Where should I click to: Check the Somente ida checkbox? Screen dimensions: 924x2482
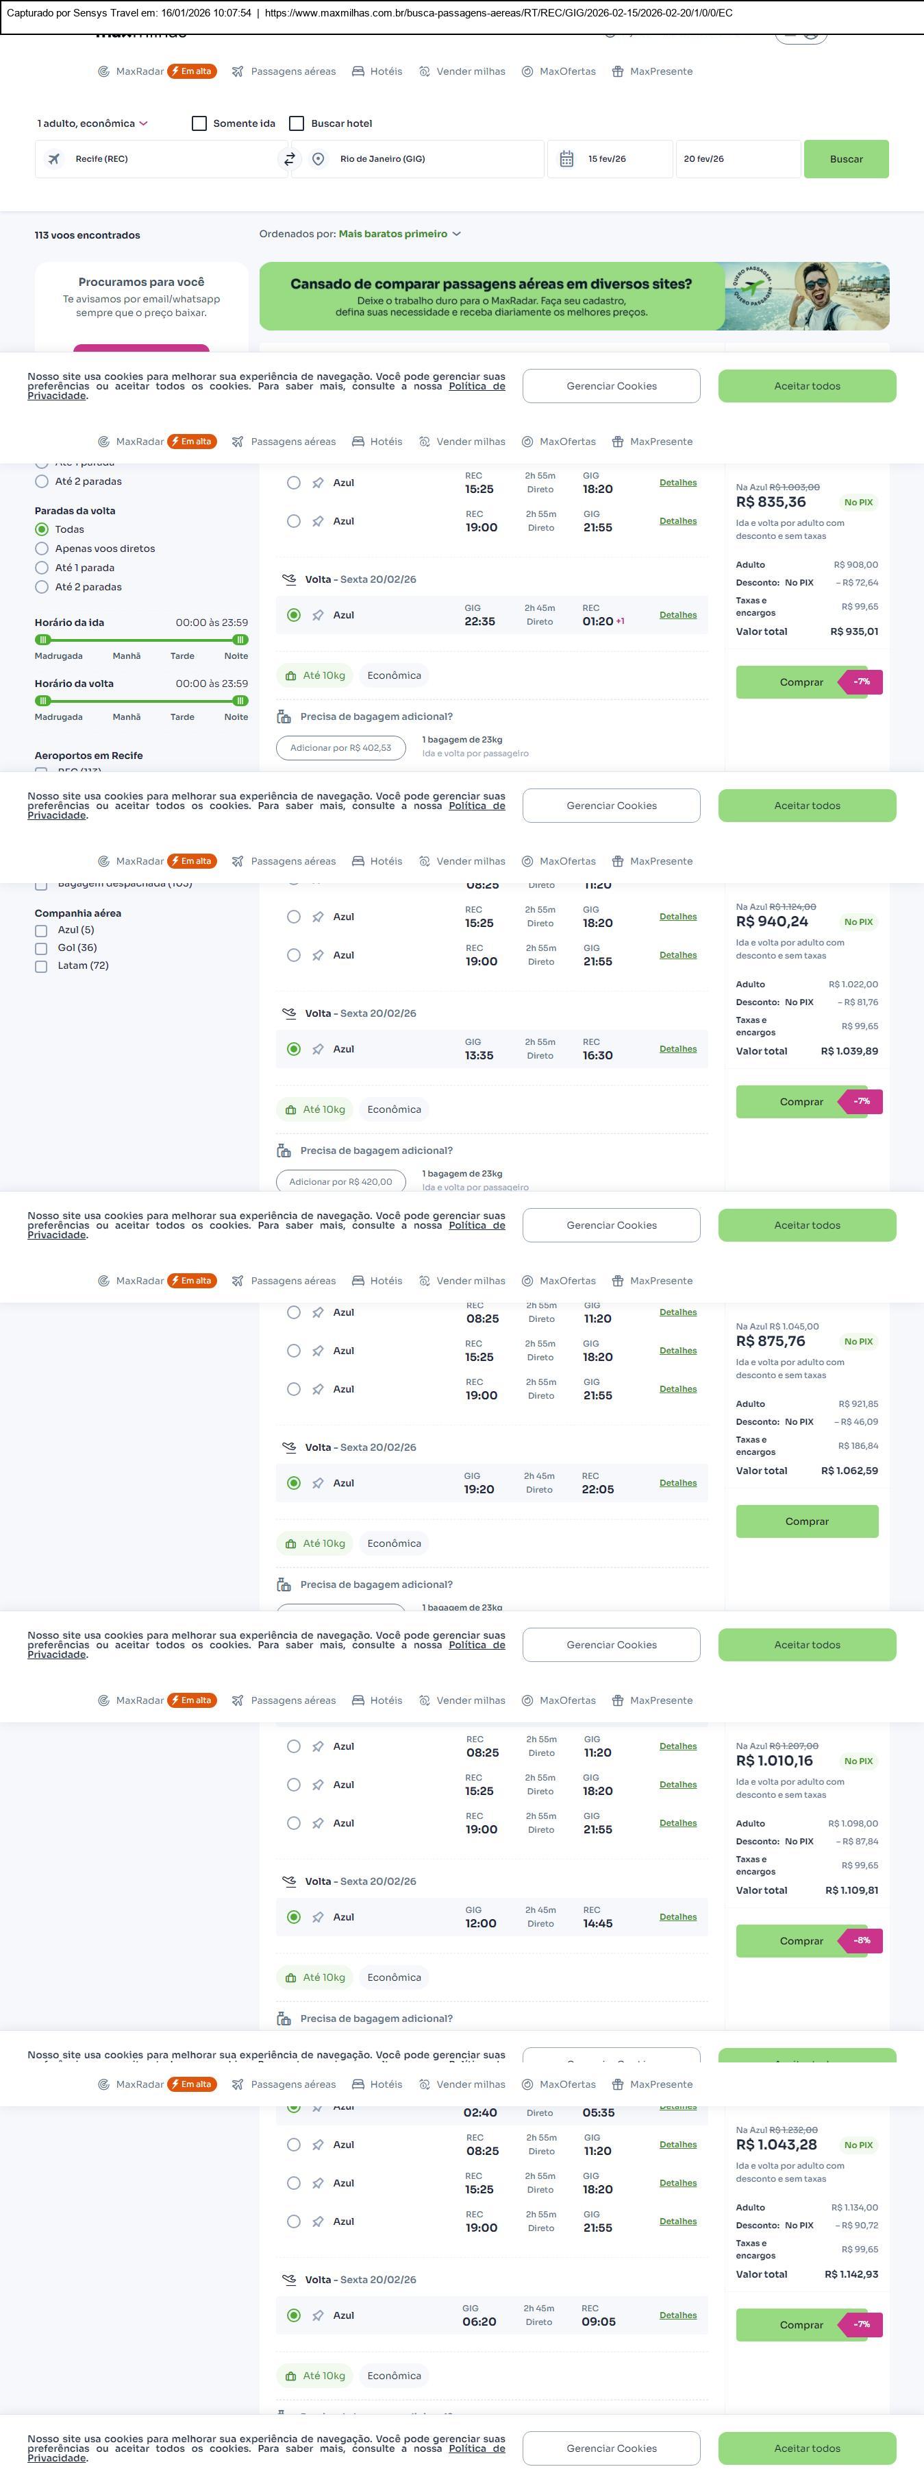pos(199,123)
